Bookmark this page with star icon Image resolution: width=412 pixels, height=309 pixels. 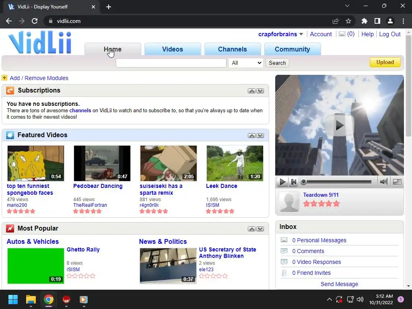tap(348, 21)
